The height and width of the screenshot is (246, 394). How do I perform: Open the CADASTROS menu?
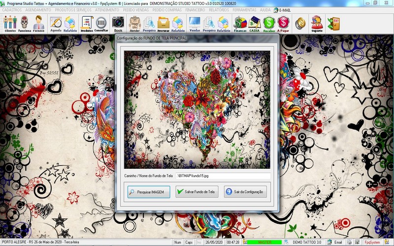(x=12, y=10)
